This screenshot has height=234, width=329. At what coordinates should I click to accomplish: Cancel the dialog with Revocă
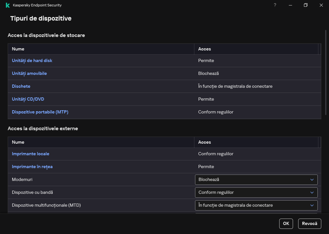coord(309,223)
